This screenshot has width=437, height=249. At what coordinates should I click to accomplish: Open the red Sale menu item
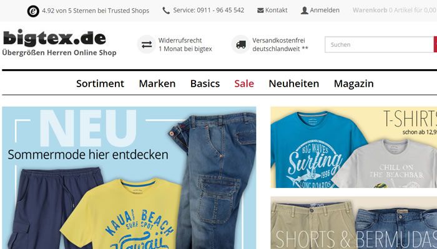[x=244, y=83]
